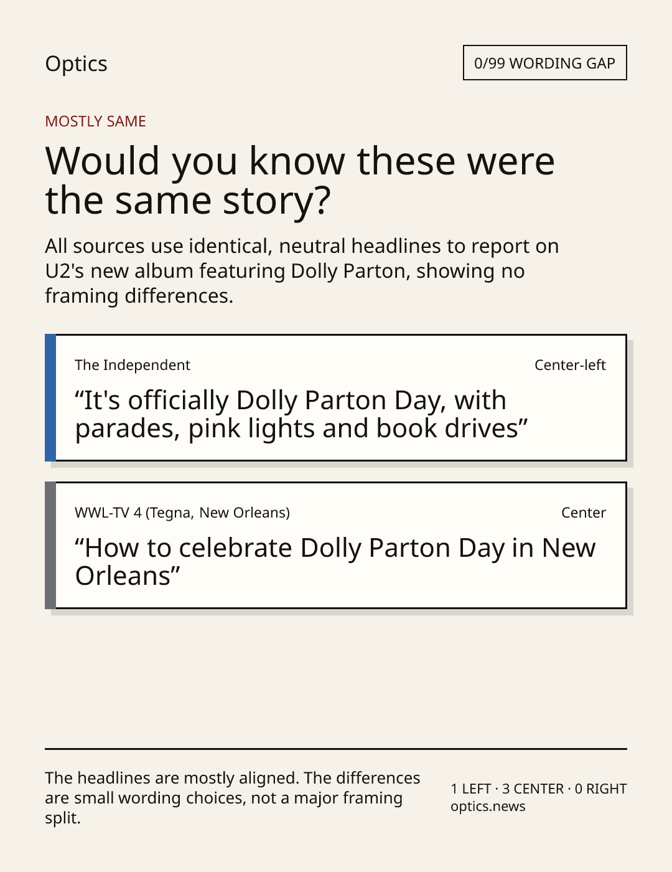Click the Center-left bias label

pyautogui.click(x=570, y=365)
